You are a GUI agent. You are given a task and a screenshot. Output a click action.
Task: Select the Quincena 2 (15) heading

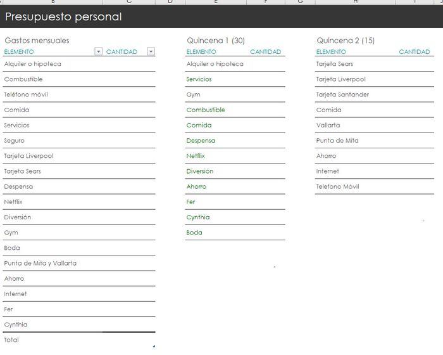[x=346, y=41]
